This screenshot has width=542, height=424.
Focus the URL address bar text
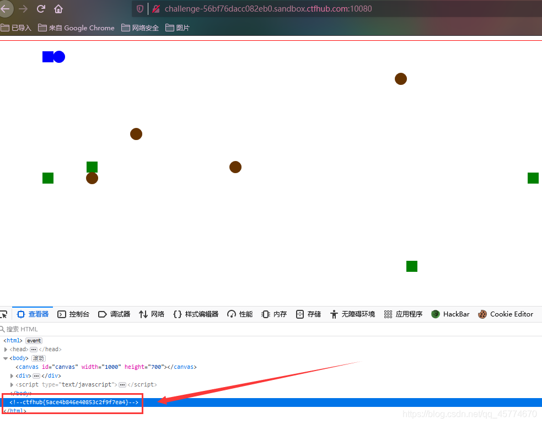[268, 9]
